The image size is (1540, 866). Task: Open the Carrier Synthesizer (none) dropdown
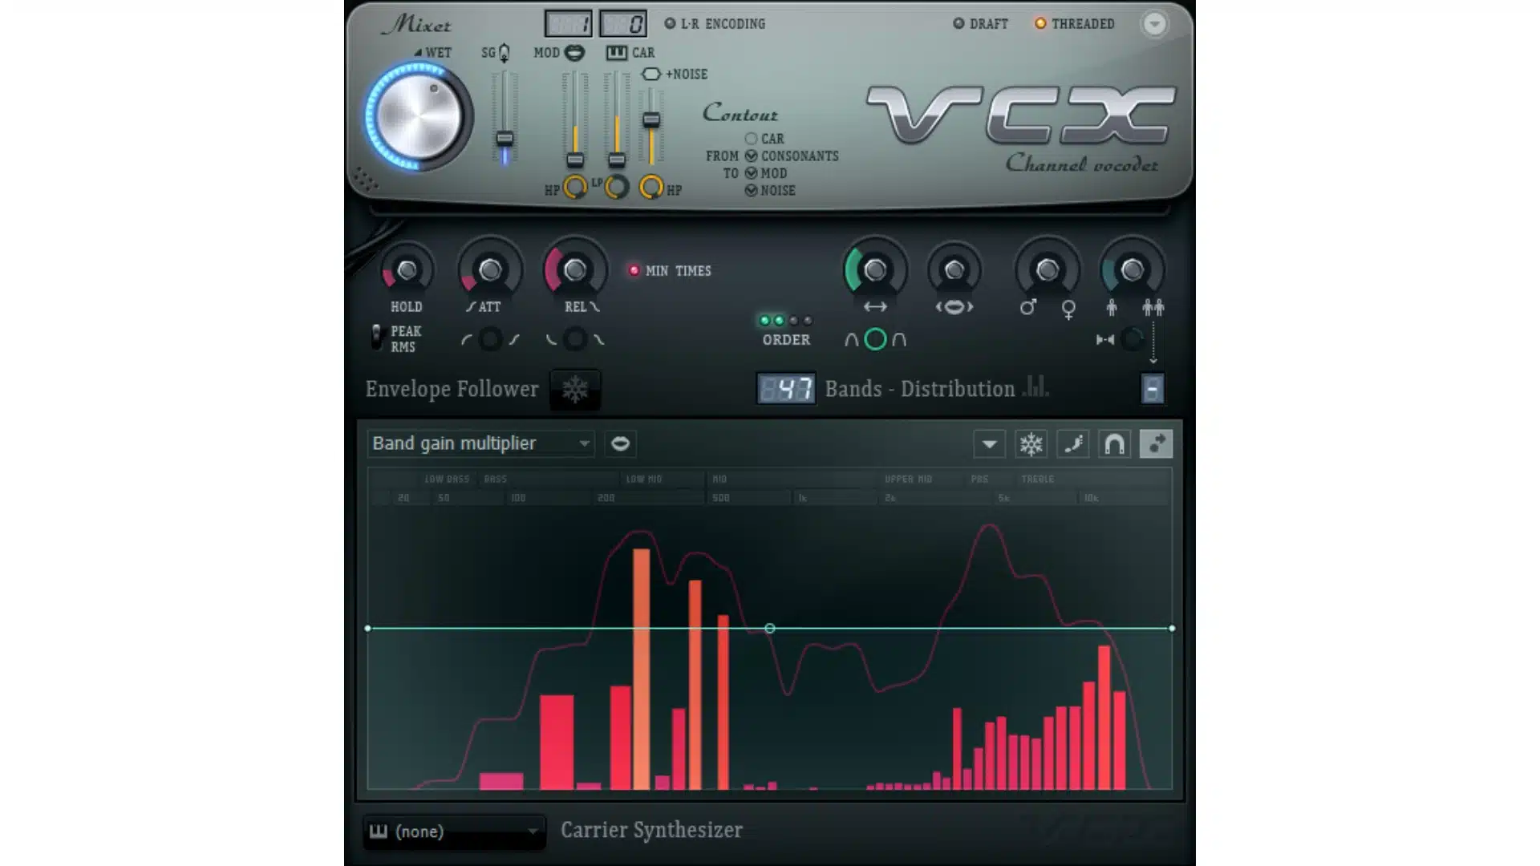[454, 832]
